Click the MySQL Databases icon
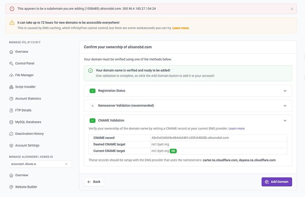 [11, 122]
